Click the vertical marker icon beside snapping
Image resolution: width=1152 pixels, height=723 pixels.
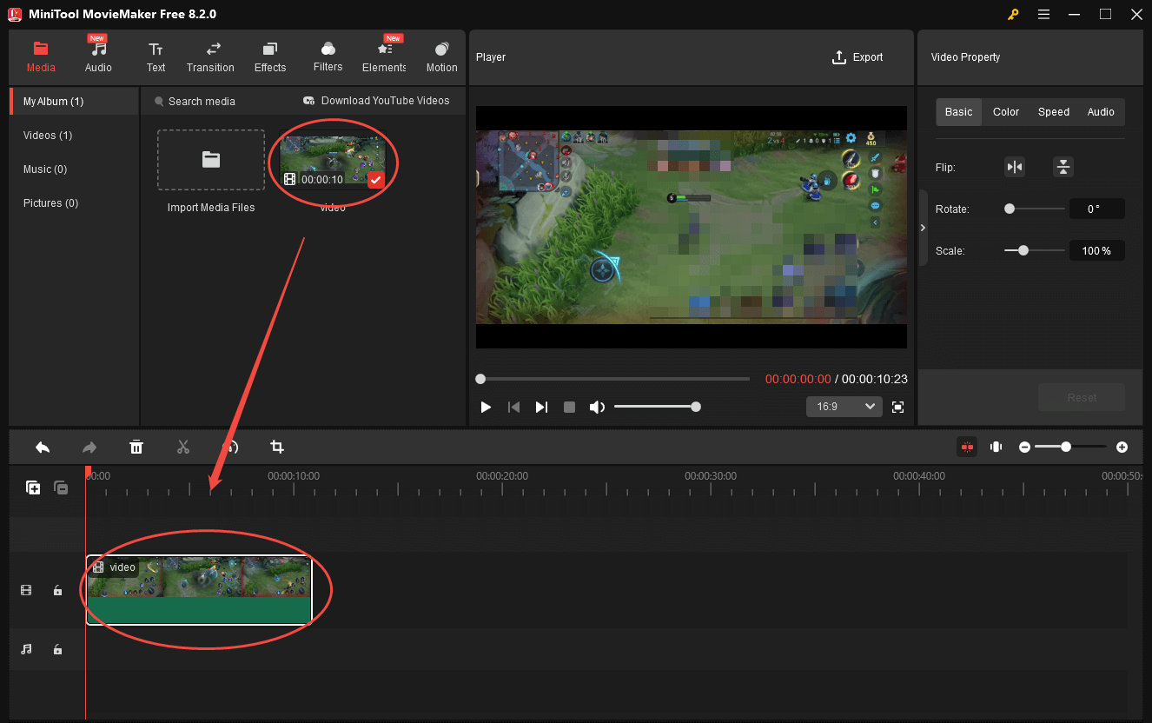996,447
